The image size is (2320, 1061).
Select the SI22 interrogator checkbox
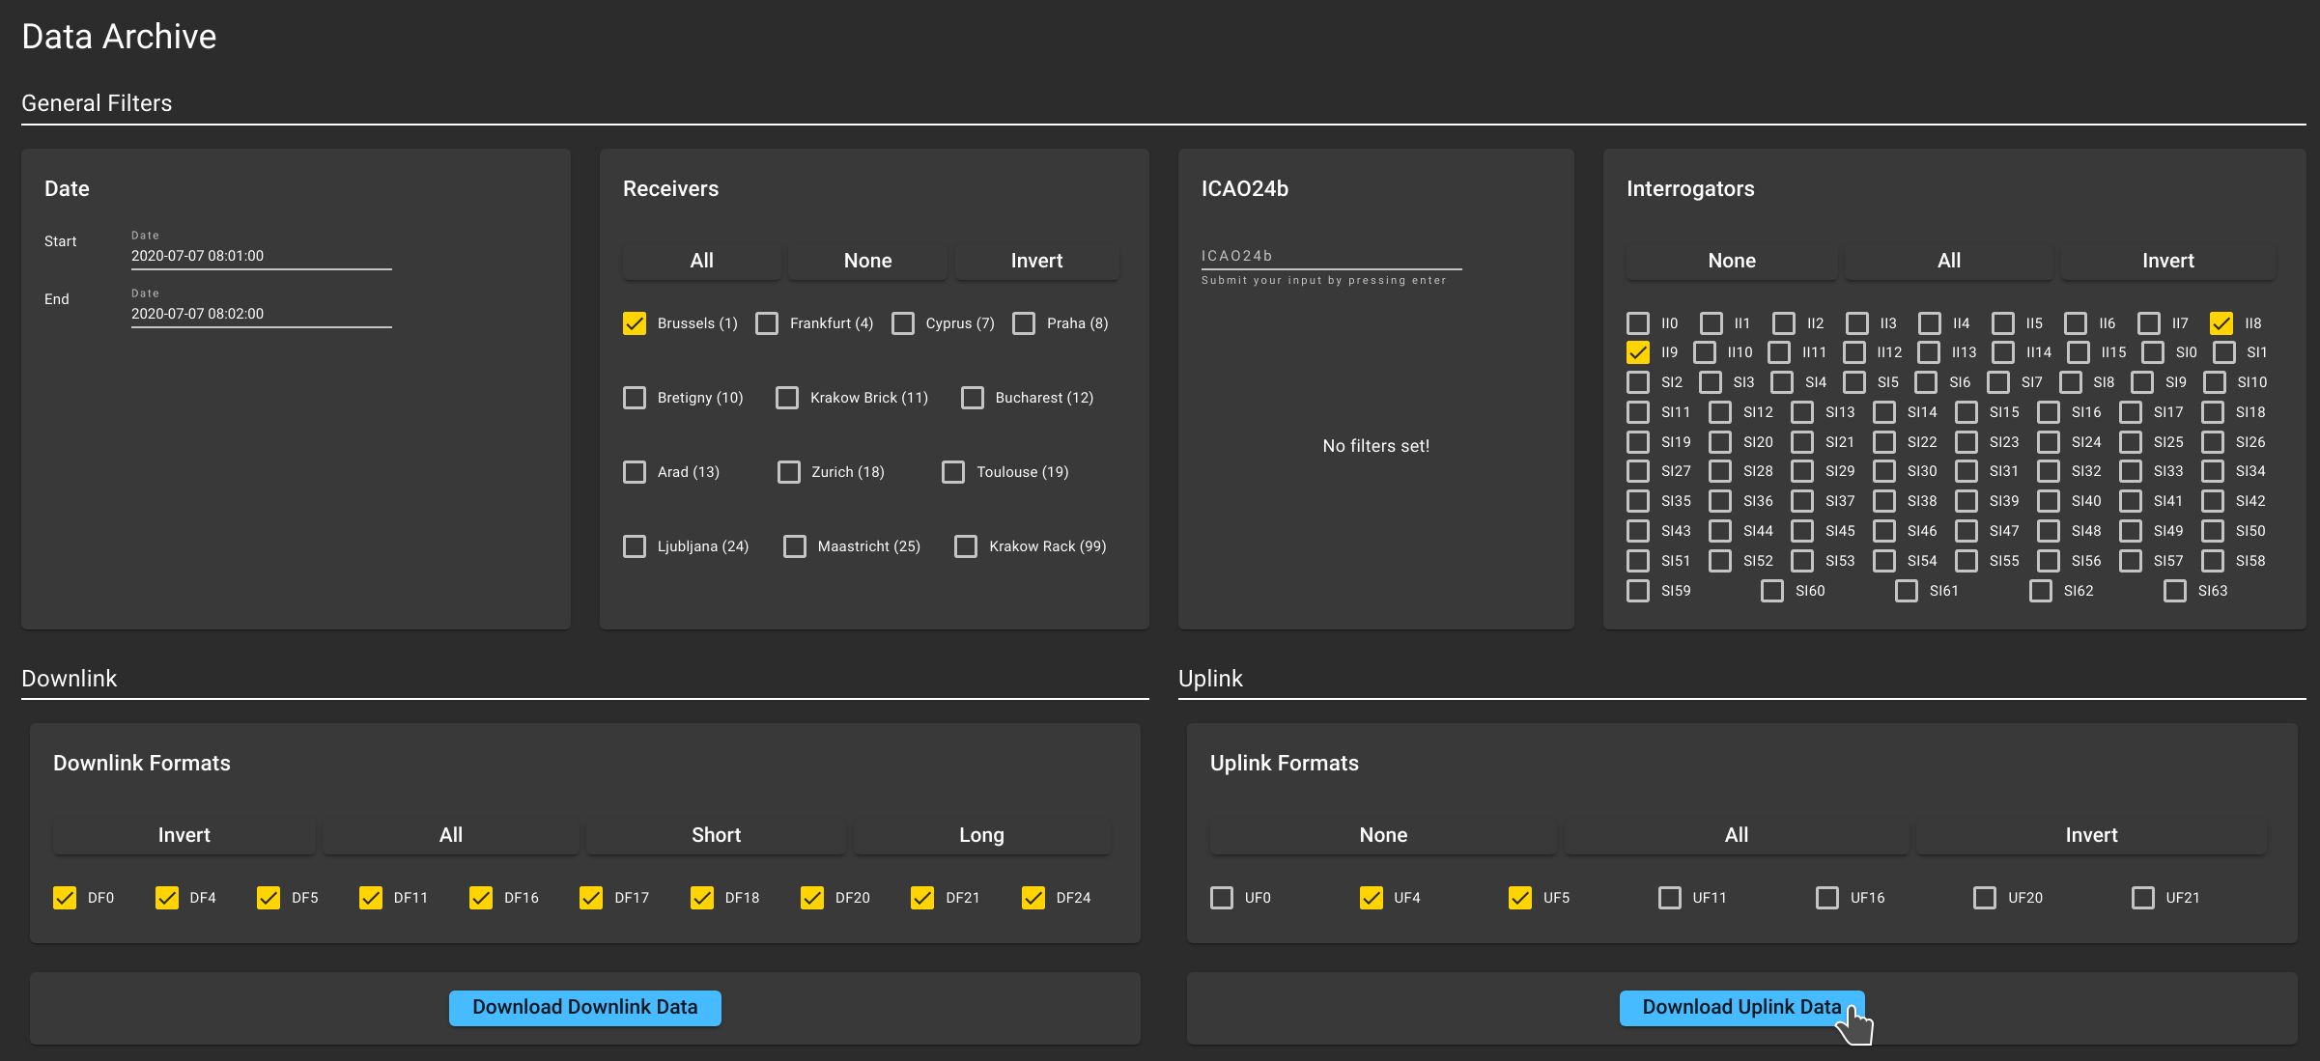(1884, 442)
